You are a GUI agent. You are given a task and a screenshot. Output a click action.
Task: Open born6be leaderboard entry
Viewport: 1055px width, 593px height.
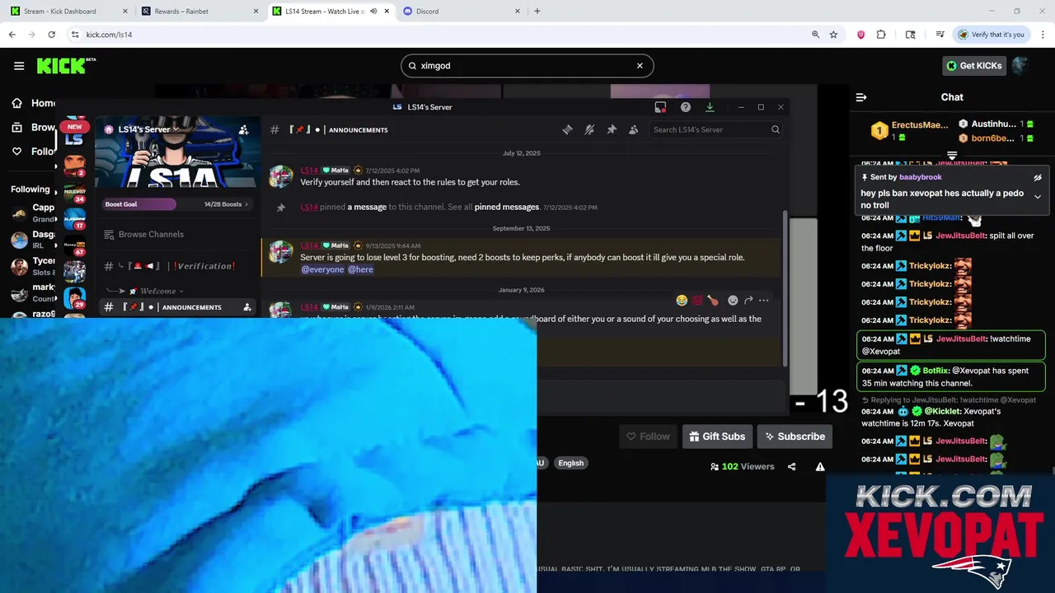[996, 138]
